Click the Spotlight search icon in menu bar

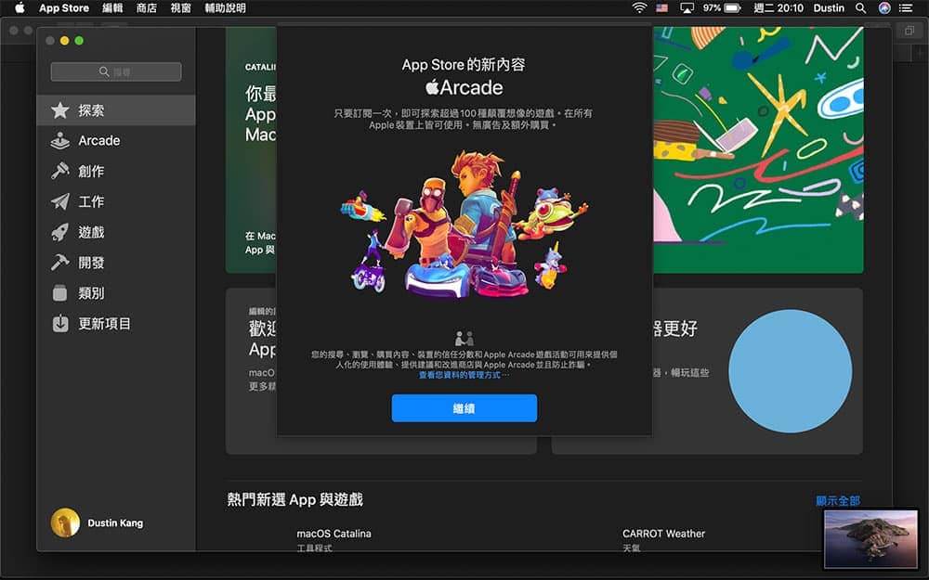point(860,7)
